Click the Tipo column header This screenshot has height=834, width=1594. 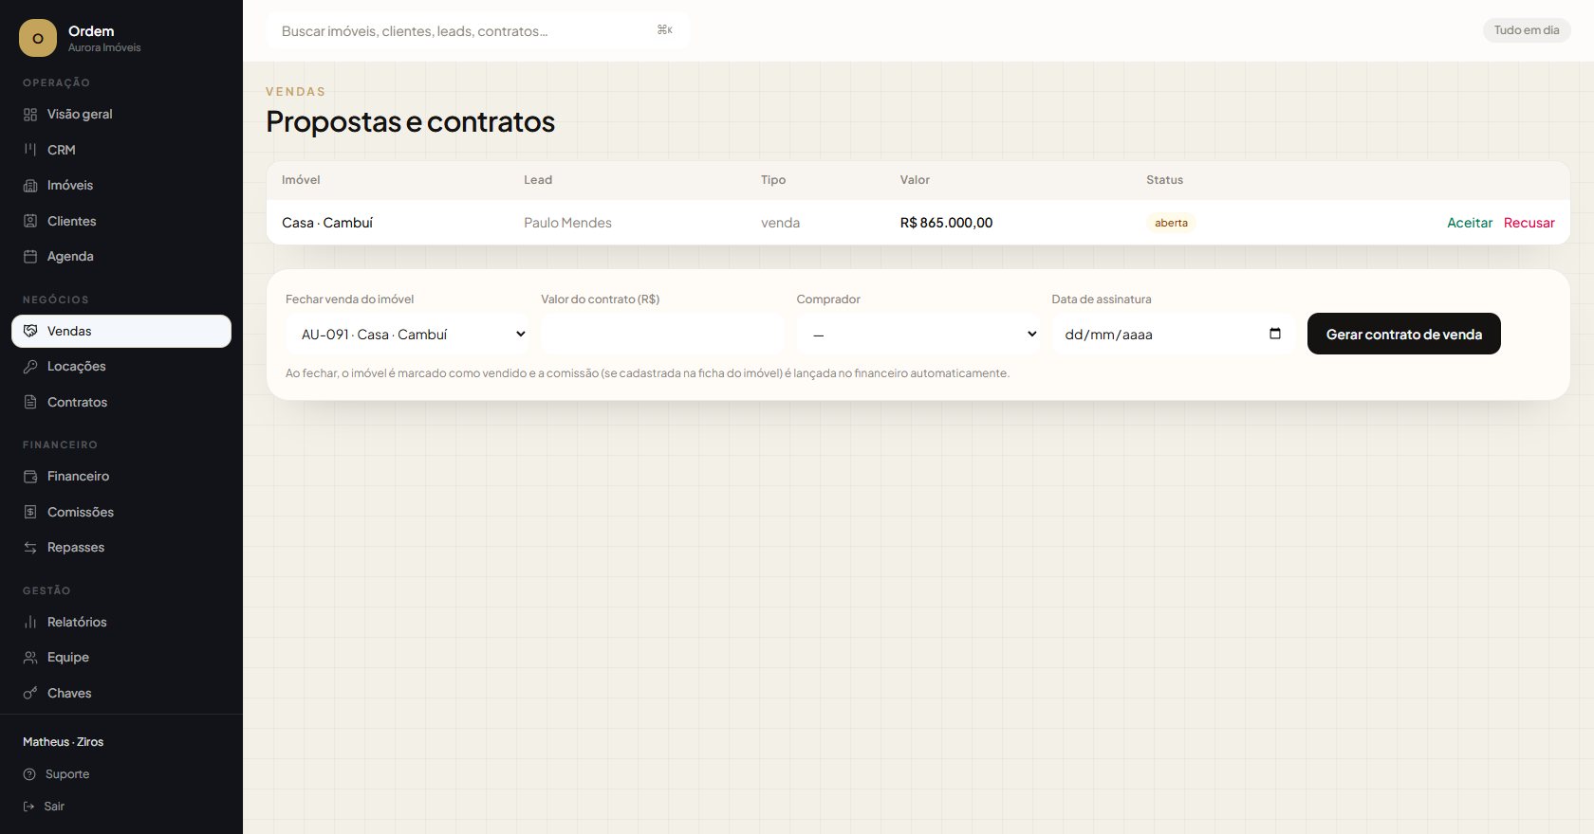[x=773, y=180]
